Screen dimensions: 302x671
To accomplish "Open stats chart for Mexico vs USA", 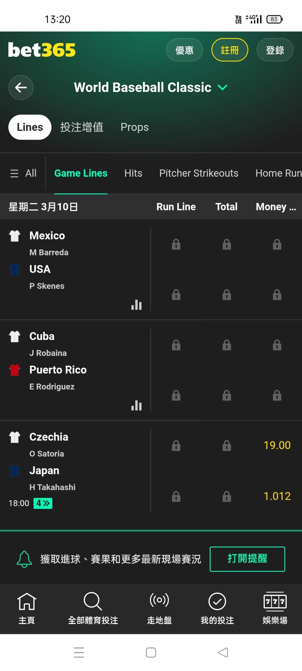I will pyautogui.click(x=136, y=305).
